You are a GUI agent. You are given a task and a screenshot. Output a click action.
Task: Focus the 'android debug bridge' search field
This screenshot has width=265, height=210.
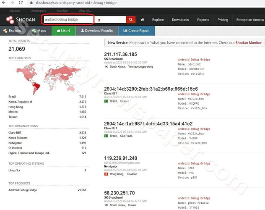point(67,20)
